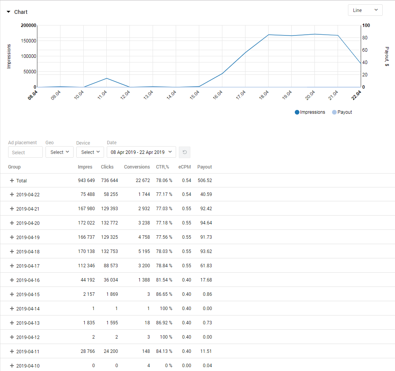The image size is (395, 371).
Task: Click the 11.04 chart axis date label
Action: [x=102, y=95]
